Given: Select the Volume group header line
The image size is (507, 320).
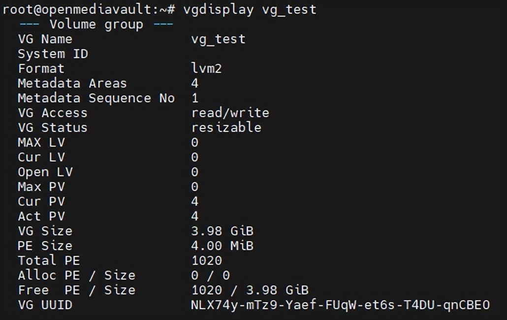Looking at the screenshot, I should coord(96,25).
